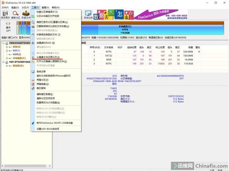Open the View (查看) menu
229x171 pixels.
pyautogui.click(x=45, y=7)
